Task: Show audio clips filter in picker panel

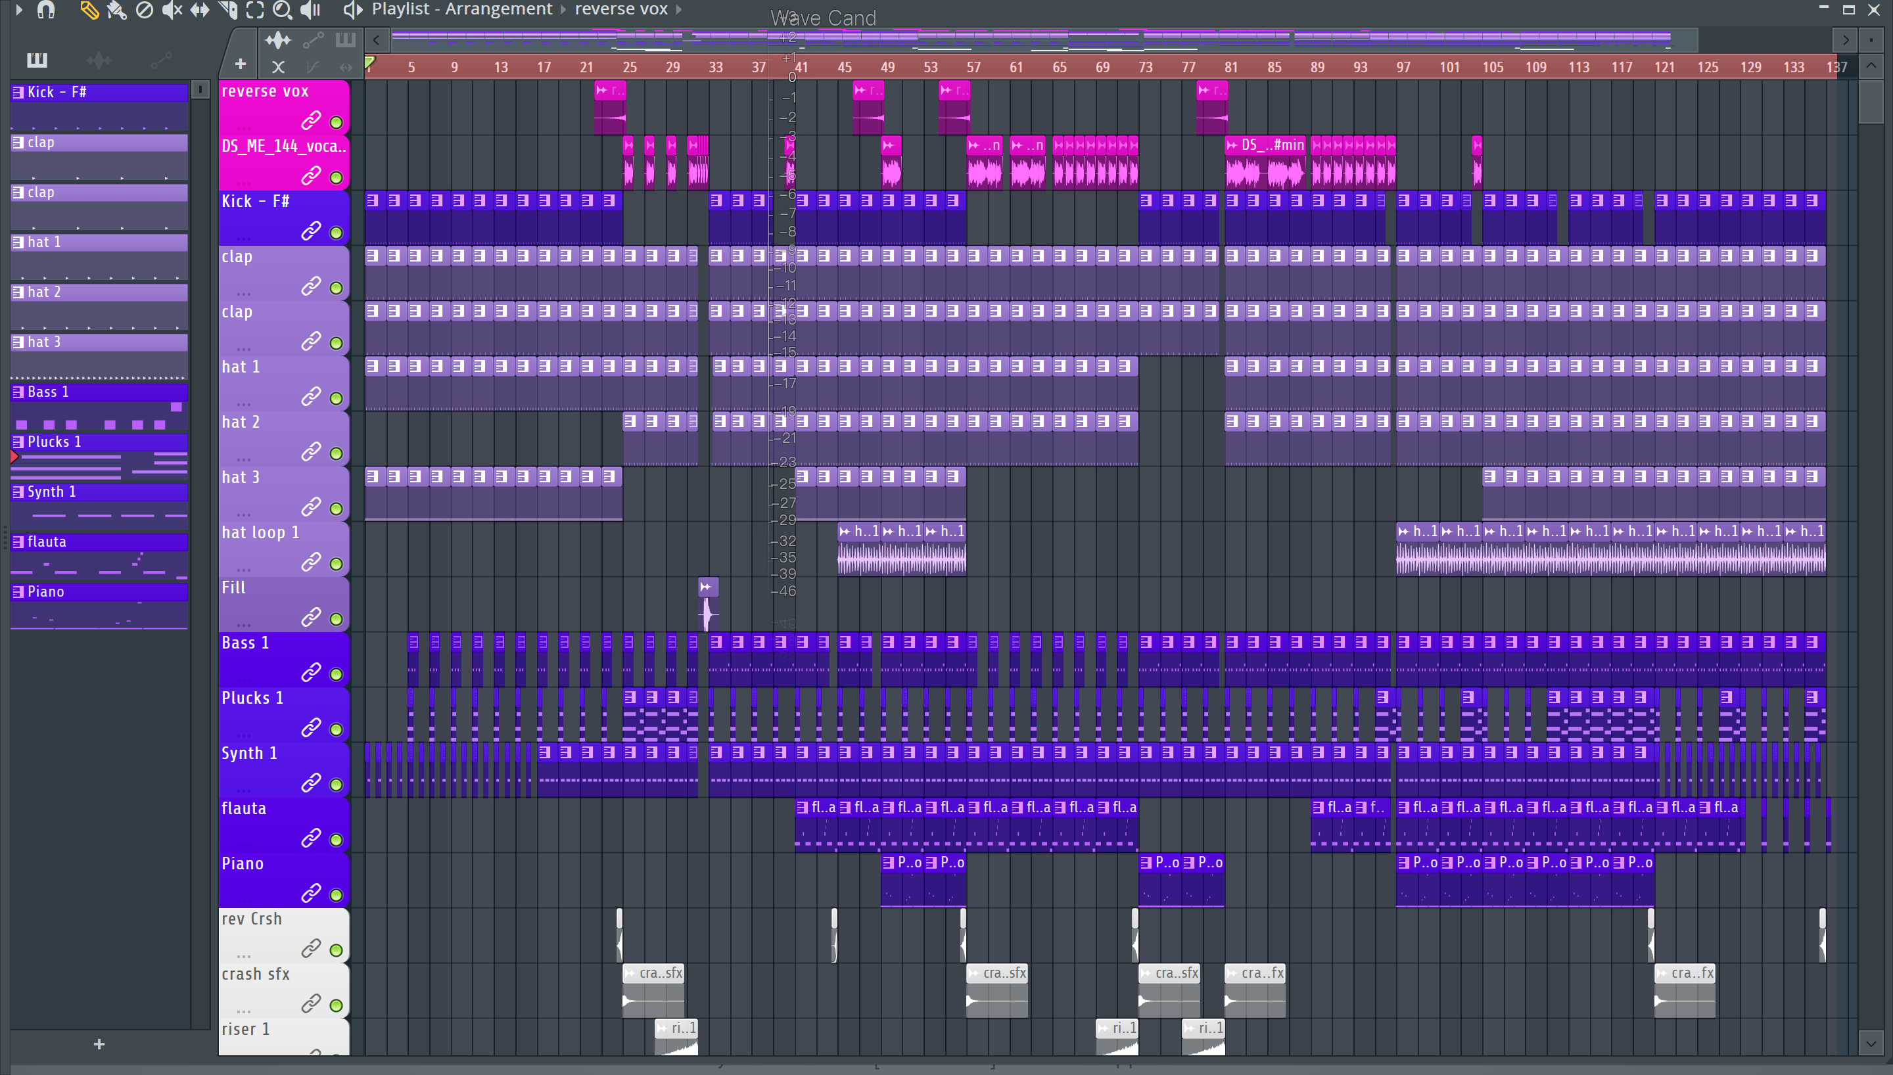Action: tap(99, 60)
